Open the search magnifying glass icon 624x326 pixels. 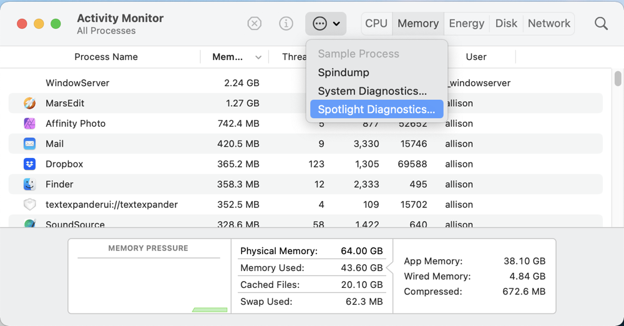pos(601,24)
